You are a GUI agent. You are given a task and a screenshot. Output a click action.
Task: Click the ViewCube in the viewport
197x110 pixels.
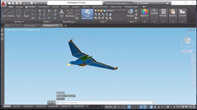187,41
